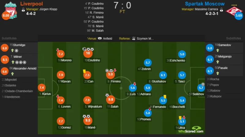Click the Liverpool club crest
Image resolution: width=245 pixels, height=137 pixels.
(x=11, y=10)
